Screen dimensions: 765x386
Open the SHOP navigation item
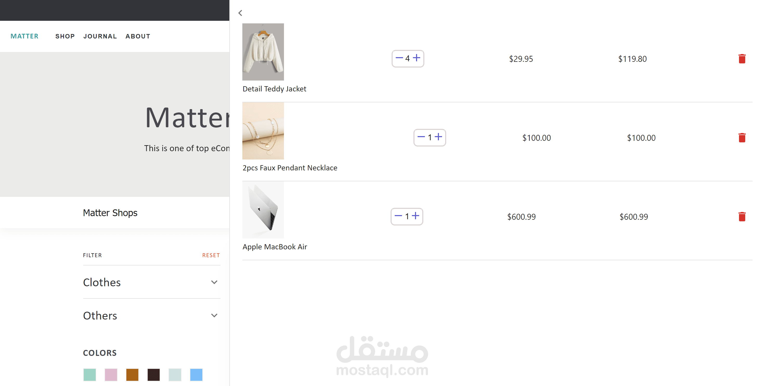point(65,36)
